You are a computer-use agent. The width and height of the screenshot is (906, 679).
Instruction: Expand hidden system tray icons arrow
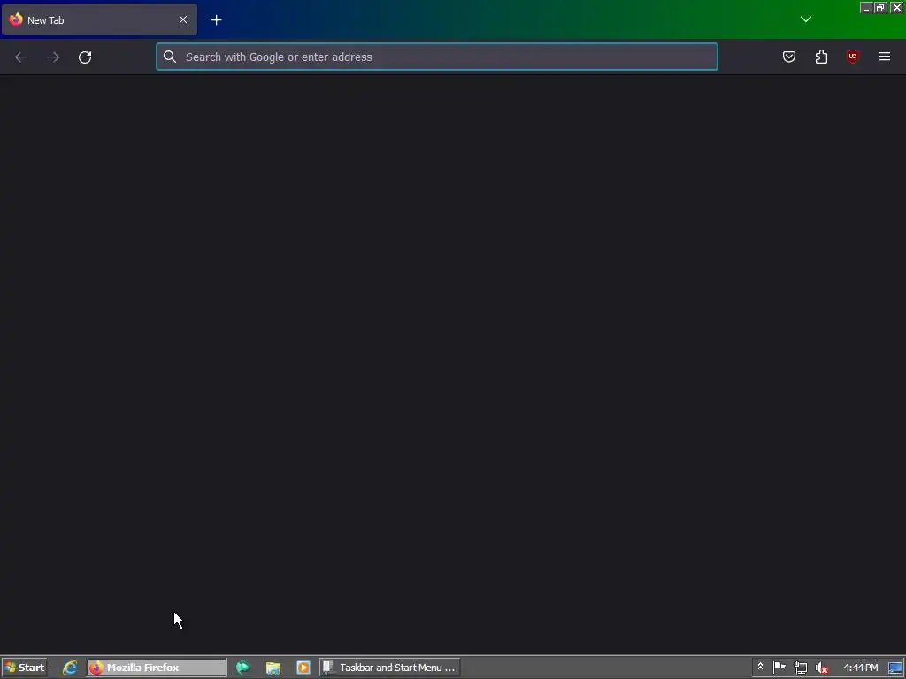coord(760,667)
